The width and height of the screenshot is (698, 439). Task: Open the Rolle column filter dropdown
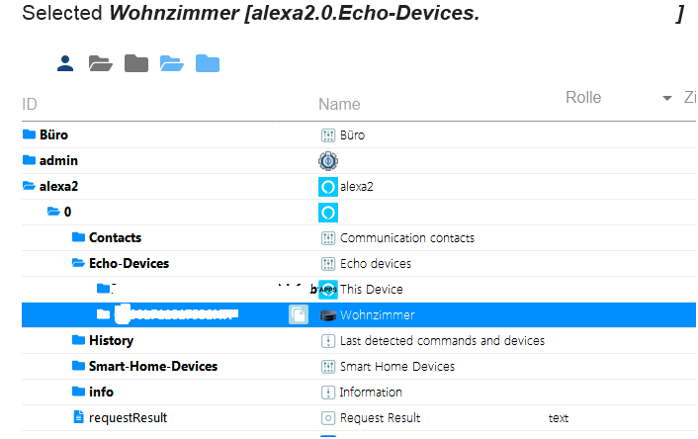pyautogui.click(x=666, y=98)
